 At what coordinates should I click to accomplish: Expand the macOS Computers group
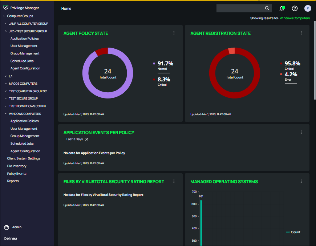coord(6,84)
